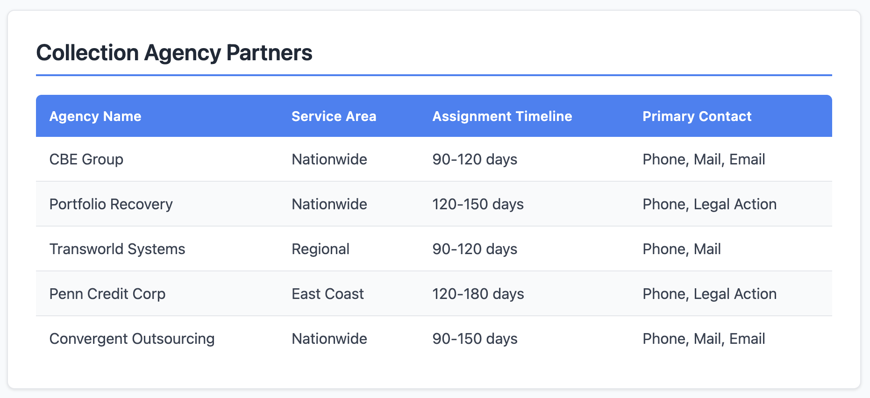Select Portfolio Recovery's Phone, Legal Action contact
Image resolution: width=870 pixels, height=398 pixels.
710,204
